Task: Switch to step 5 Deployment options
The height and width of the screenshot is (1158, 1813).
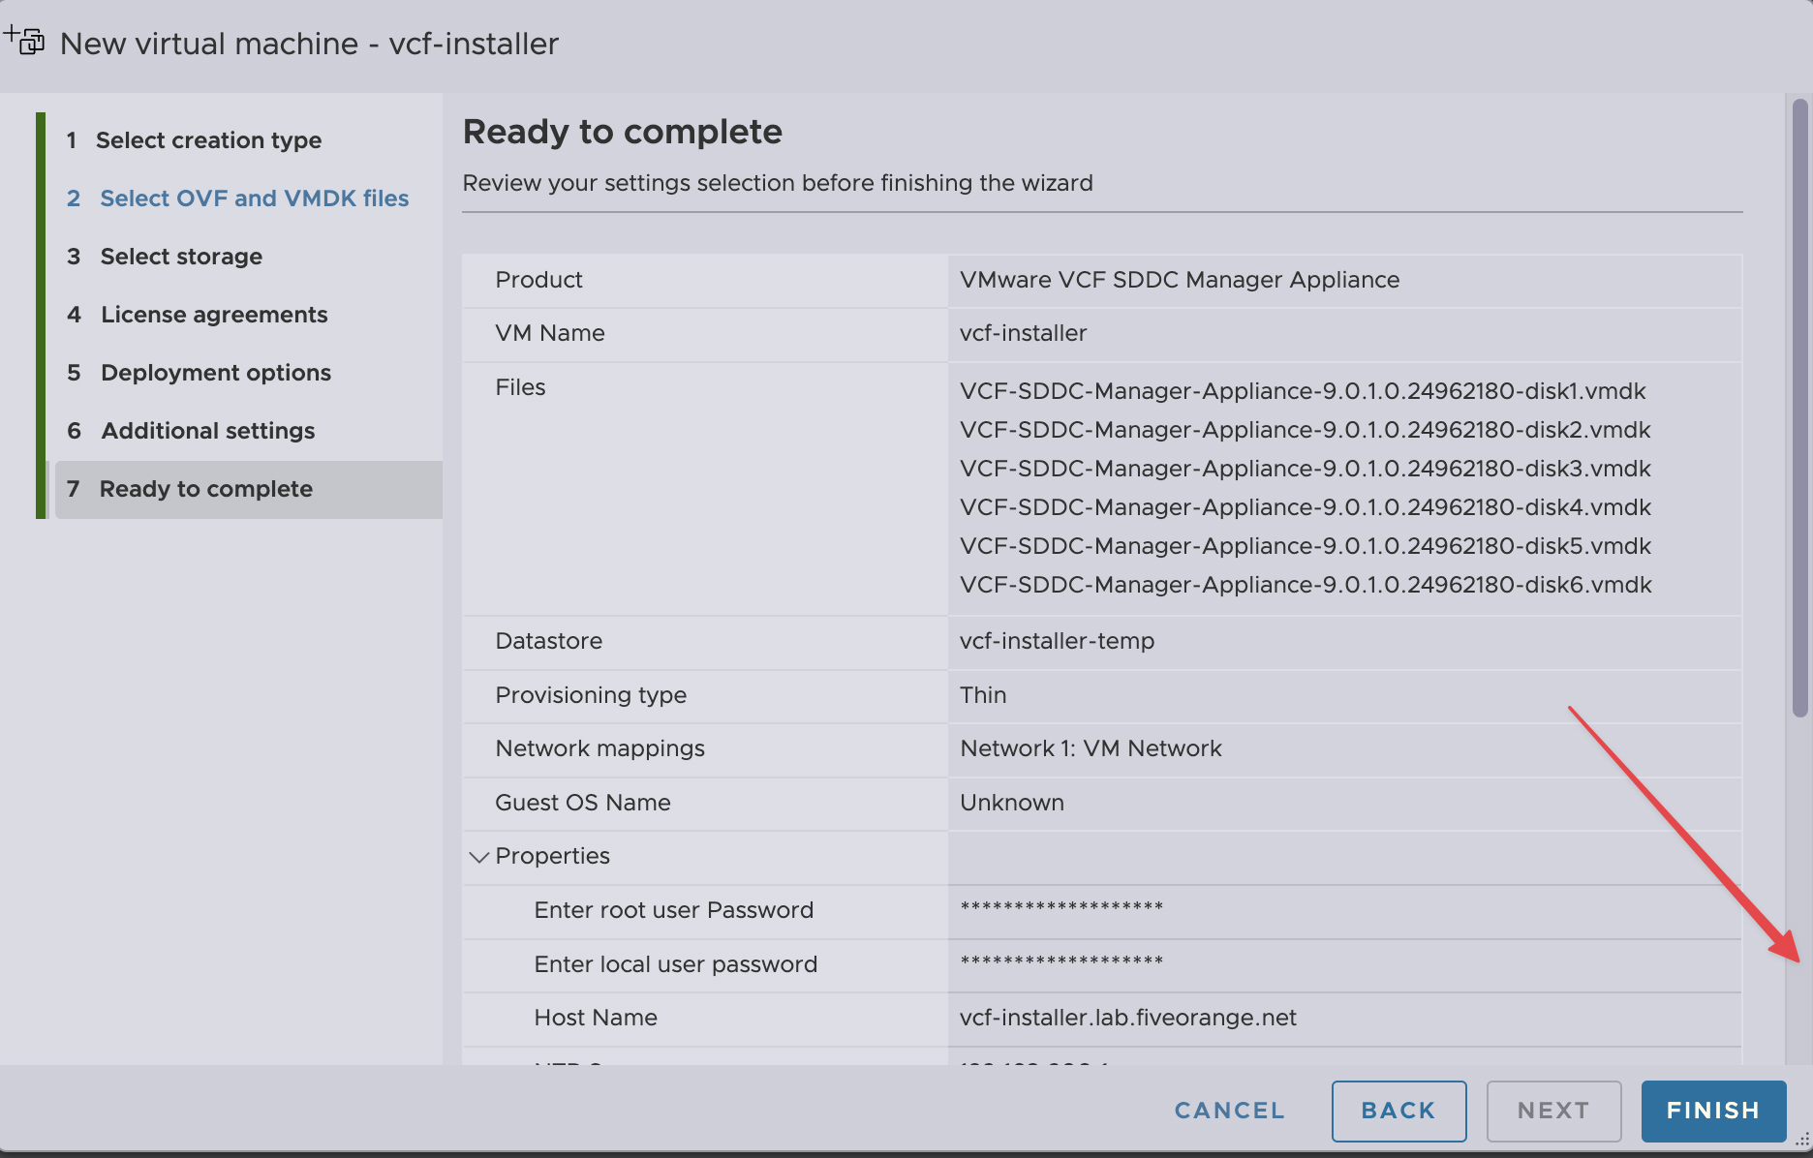Action: coord(215,373)
